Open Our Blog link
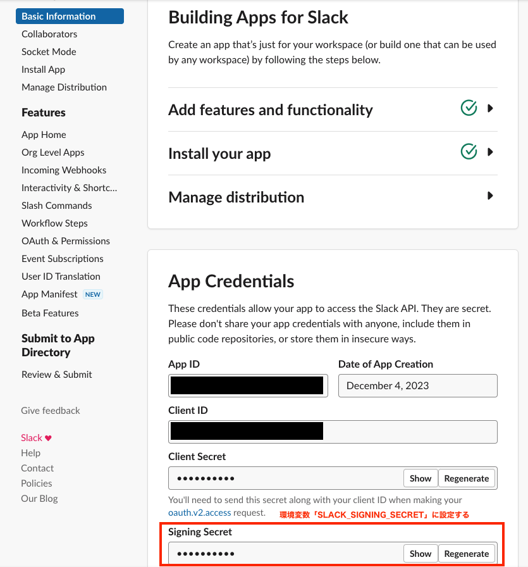The height and width of the screenshot is (567, 528). tap(39, 498)
